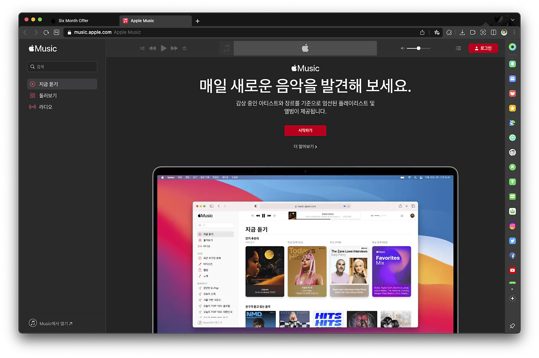The image size is (539, 358).
Task: Adjust the volume slider
Action: 419,48
